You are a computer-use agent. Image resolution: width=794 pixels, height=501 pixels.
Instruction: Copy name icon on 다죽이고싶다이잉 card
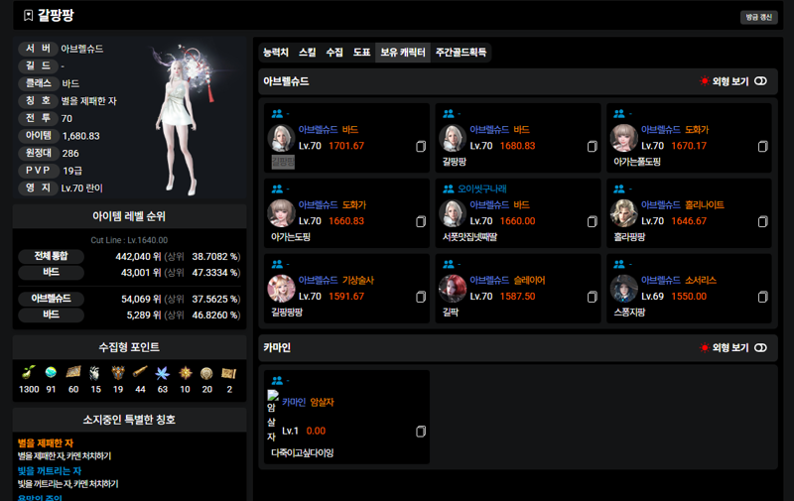click(x=420, y=432)
